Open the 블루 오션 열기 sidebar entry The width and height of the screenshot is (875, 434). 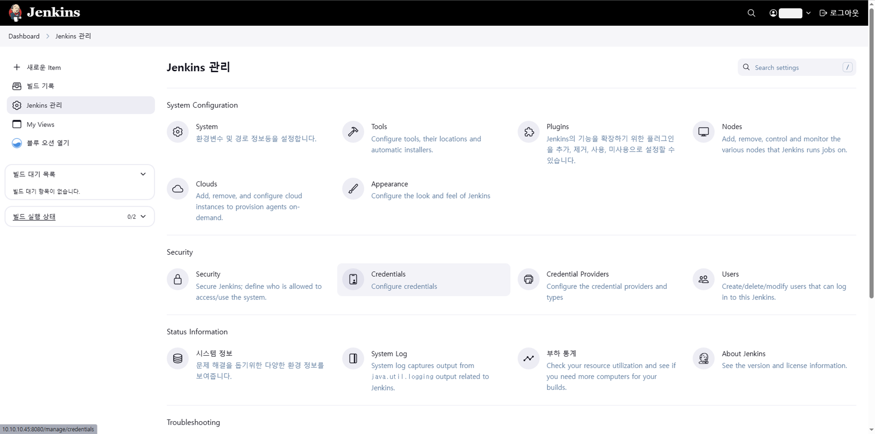(x=81, y=143)
